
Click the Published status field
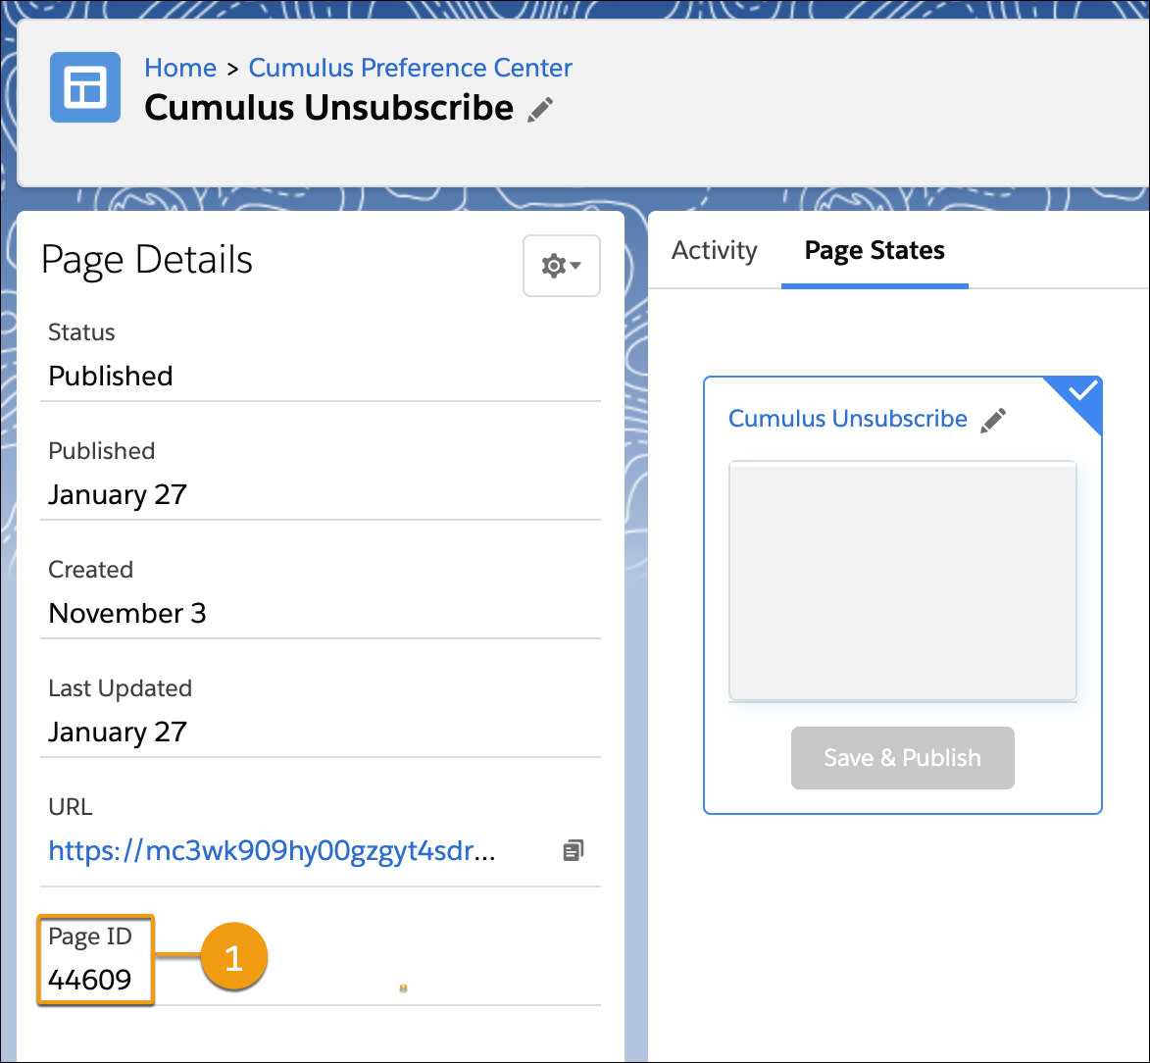[110, 376]
